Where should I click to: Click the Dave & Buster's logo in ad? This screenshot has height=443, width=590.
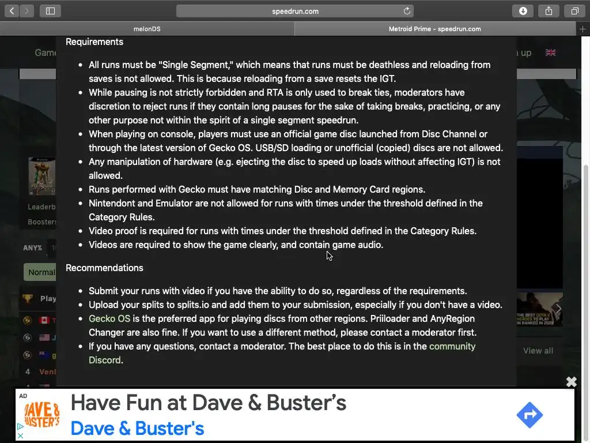[x=42, y=414]
